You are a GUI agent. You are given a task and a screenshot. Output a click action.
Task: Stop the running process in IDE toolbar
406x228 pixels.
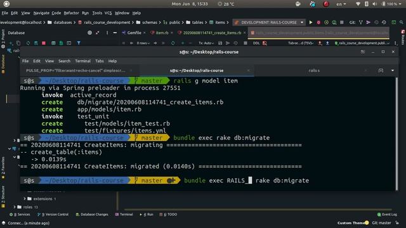[x=342, y=23]
